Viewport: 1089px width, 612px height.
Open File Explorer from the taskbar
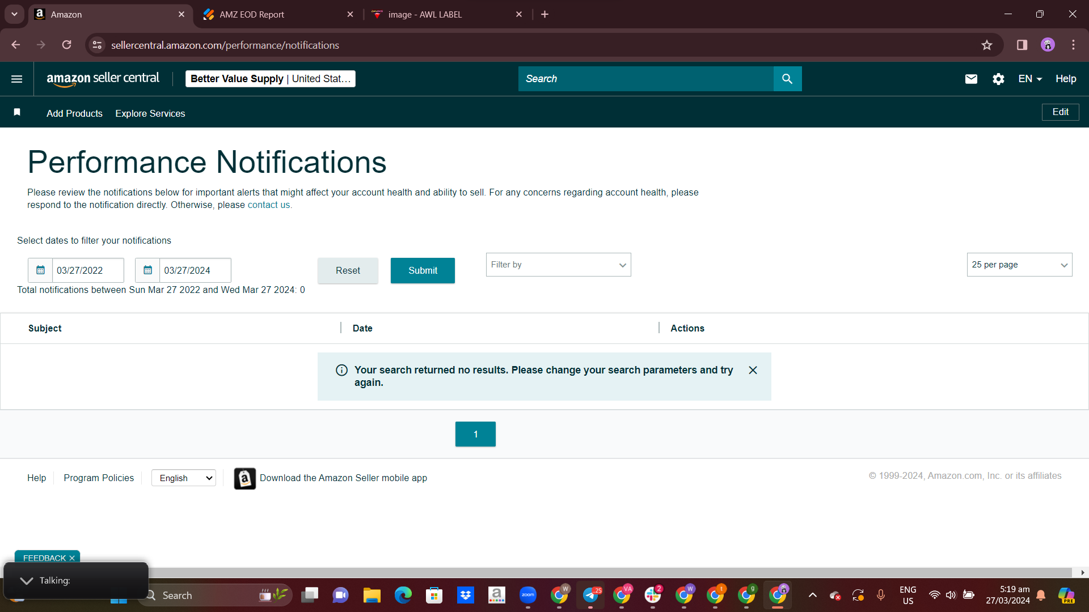(372, 596)
